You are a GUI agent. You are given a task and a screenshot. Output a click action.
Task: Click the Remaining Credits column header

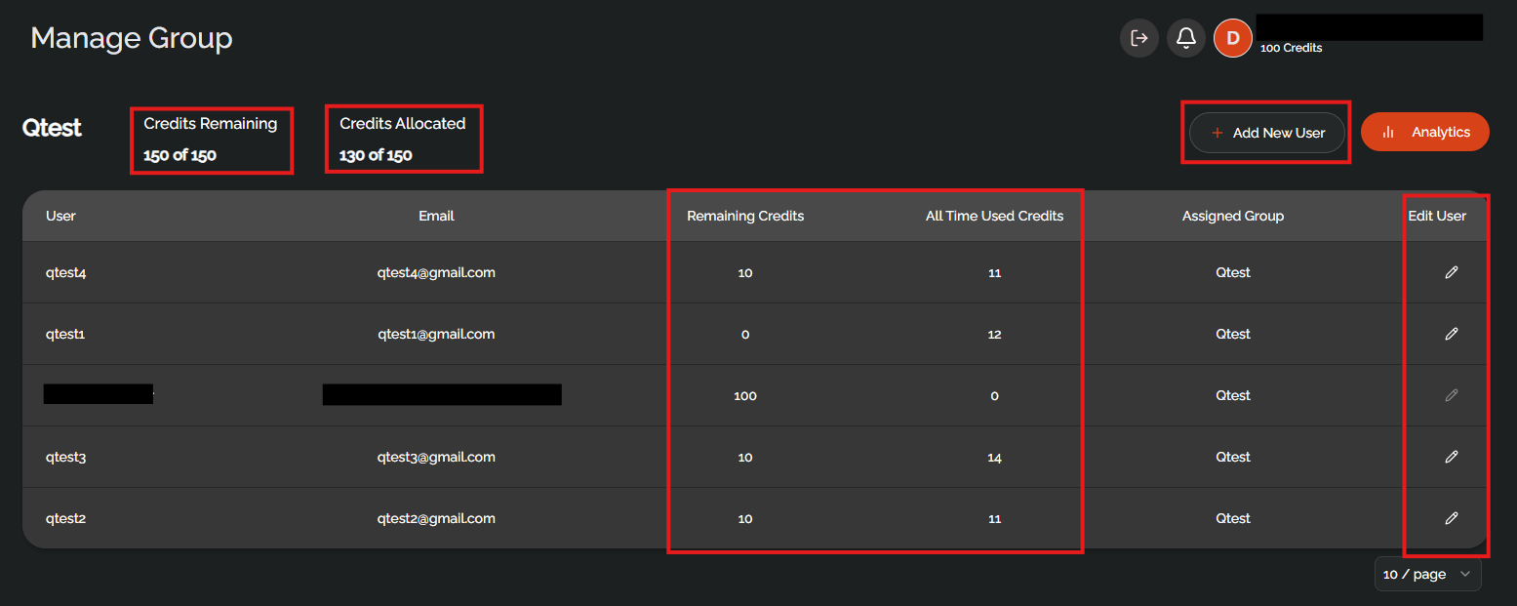pos(745,216)
